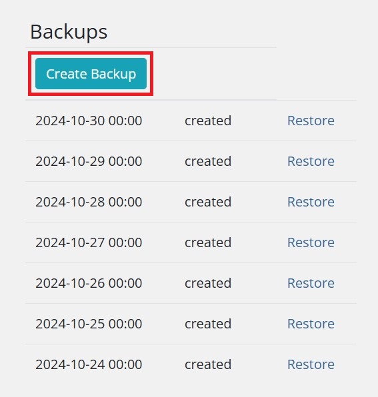Select the 2024-10-28 00:00 date entry
Screen dimensions: 378x397
coord(89,202)
